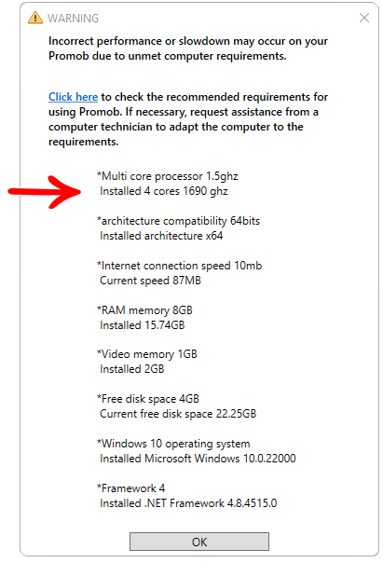Select the 'Multi core processor 1.5ghz' line
Image resolution: width=383 pixels, height=563 pixels.
pos(167,176)
